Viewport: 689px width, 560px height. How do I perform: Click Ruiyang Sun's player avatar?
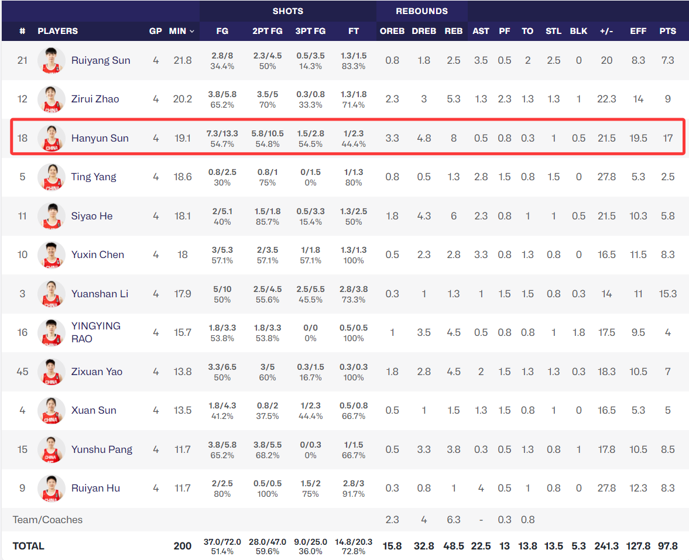coord(52,60)
